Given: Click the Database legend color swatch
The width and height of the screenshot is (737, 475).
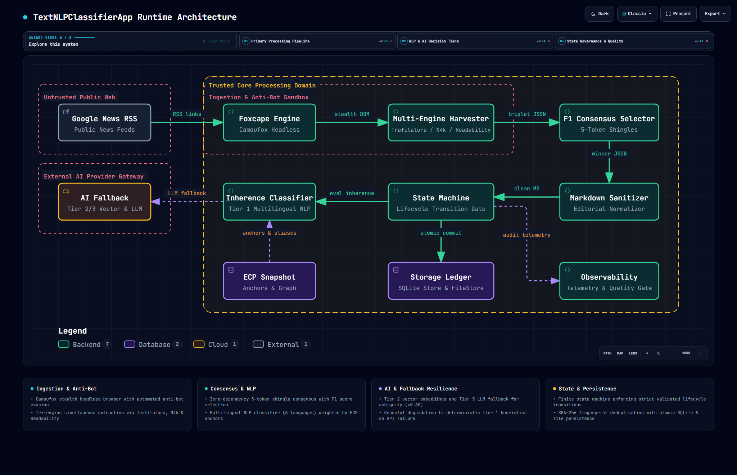Looking at the screenshot, I should pyautogui.click(x=130, y=344).
